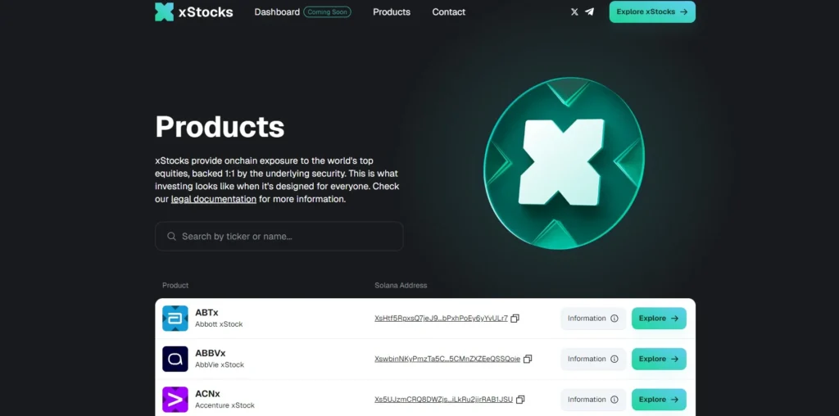Click the ABTx ticker name
The image size is (839, 416).
tap(206, 313)
